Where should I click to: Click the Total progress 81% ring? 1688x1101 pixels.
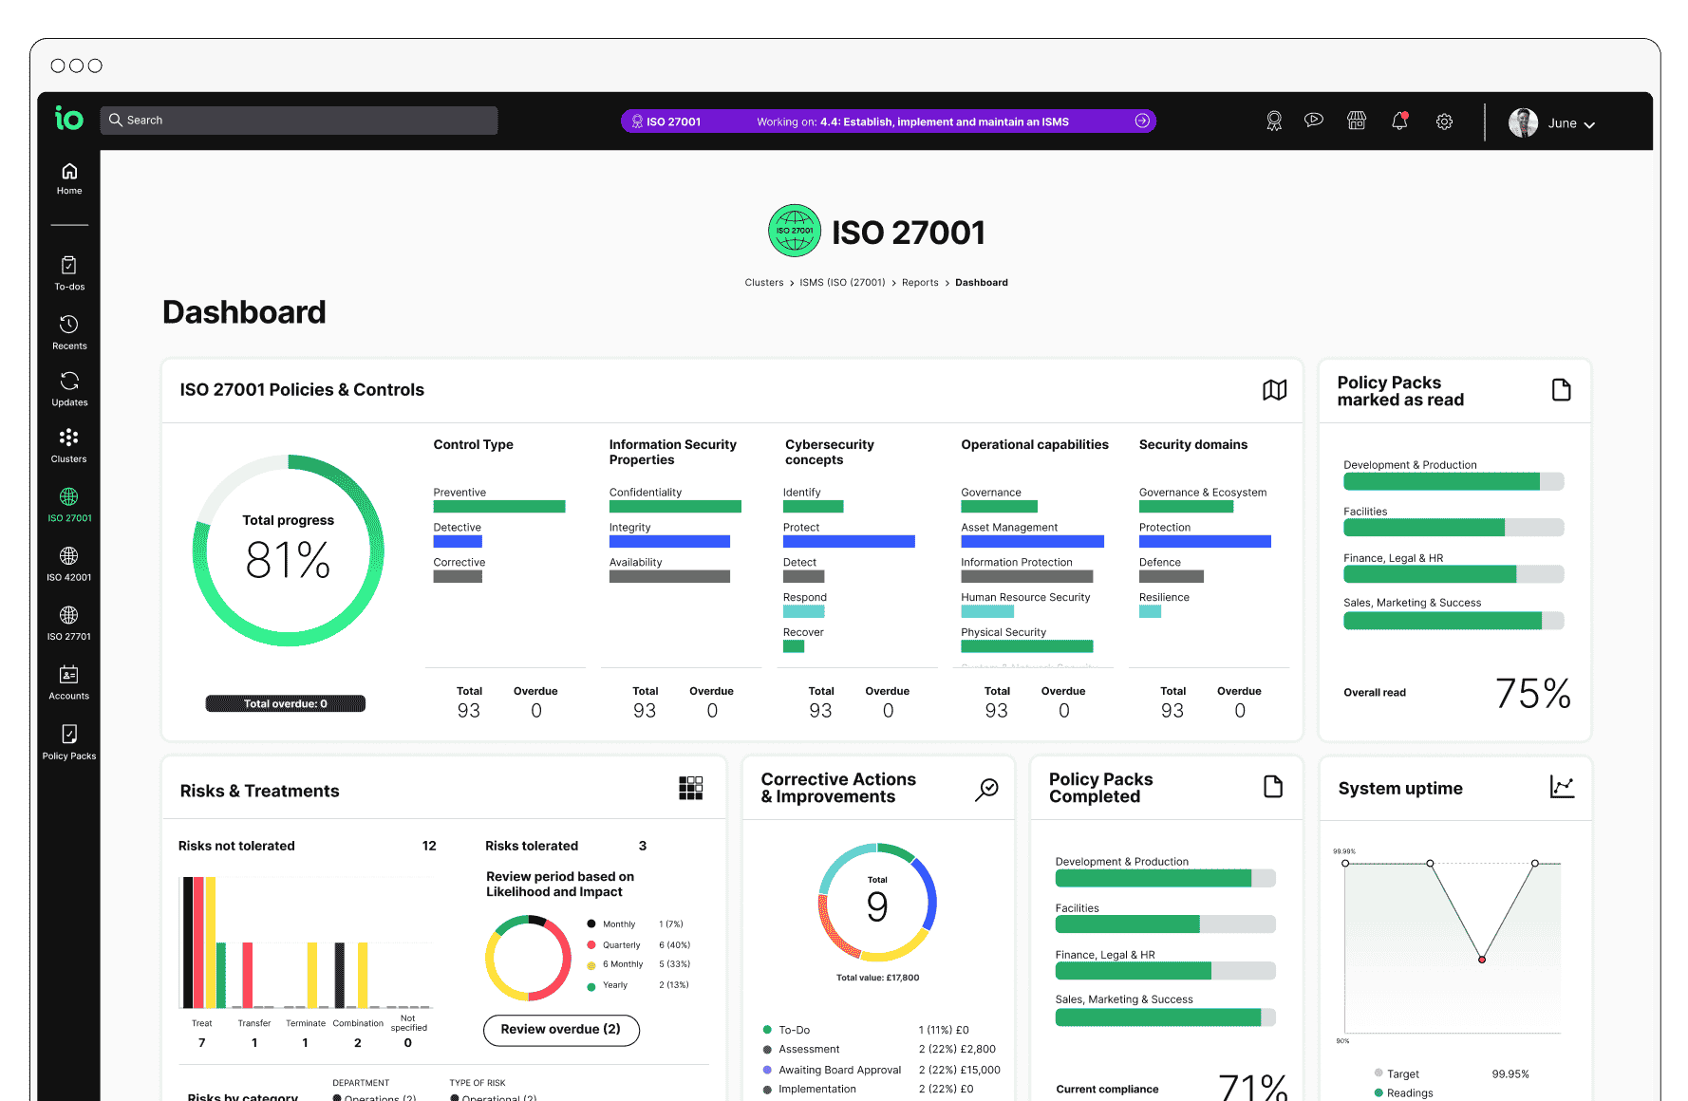(289, 550)
